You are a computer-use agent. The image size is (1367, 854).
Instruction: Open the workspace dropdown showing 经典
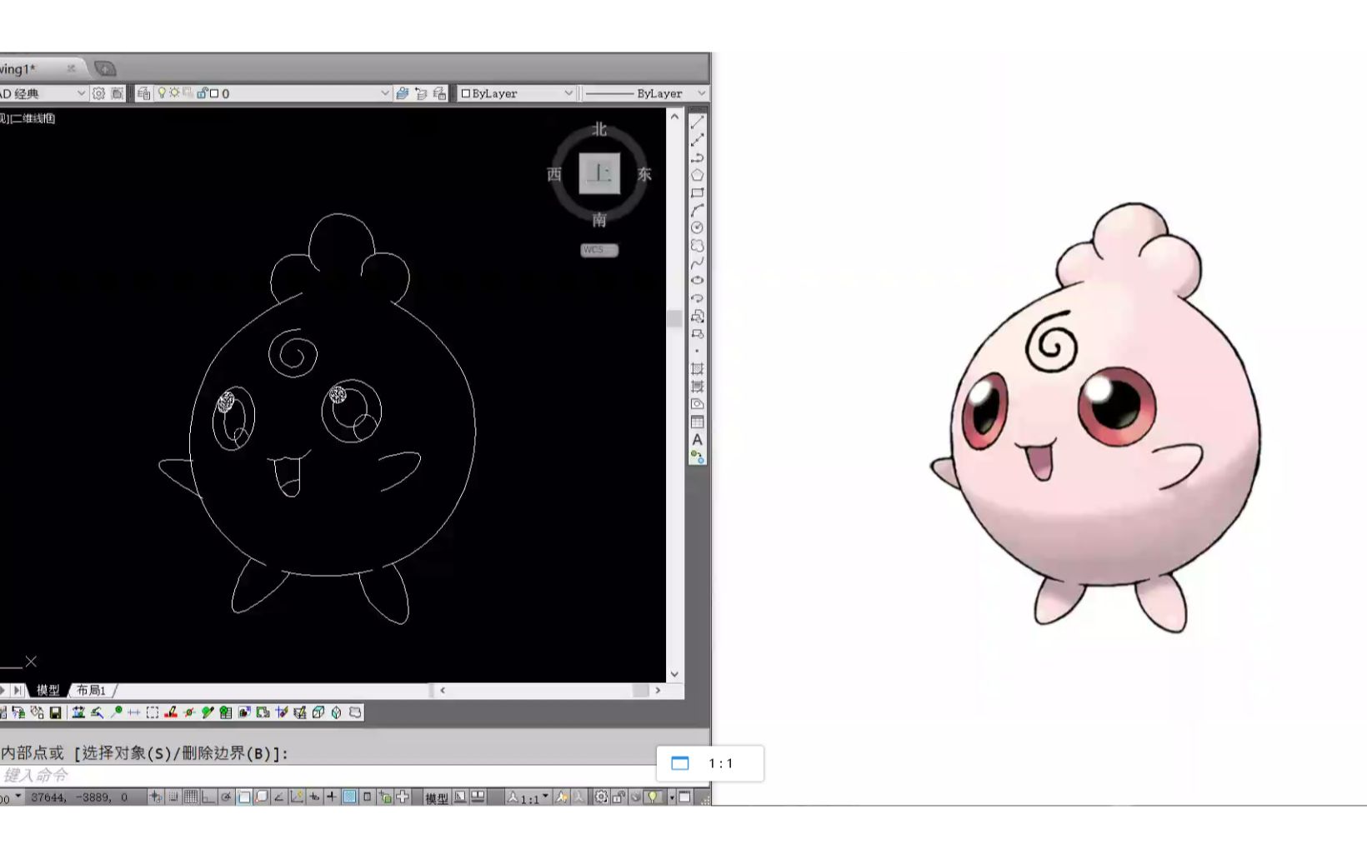coord(44,93)
